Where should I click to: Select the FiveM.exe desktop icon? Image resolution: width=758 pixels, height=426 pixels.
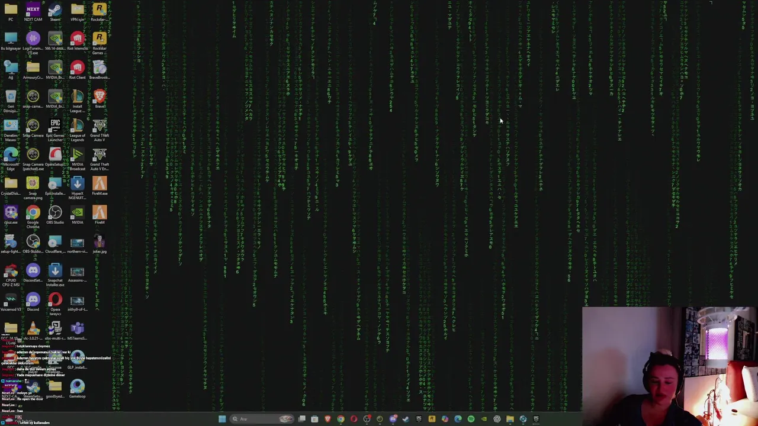[x=99, y=186]
